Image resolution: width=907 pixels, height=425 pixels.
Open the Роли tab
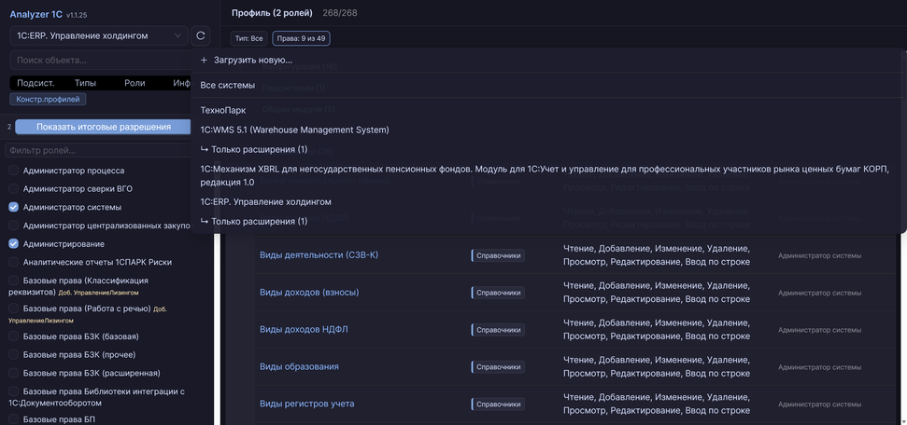click(135, 83)
